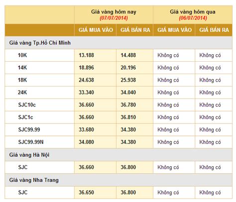236x202 pixels.
Task: Click the SJC10c buy price 36.660
Action: click(x=95, y=104)
